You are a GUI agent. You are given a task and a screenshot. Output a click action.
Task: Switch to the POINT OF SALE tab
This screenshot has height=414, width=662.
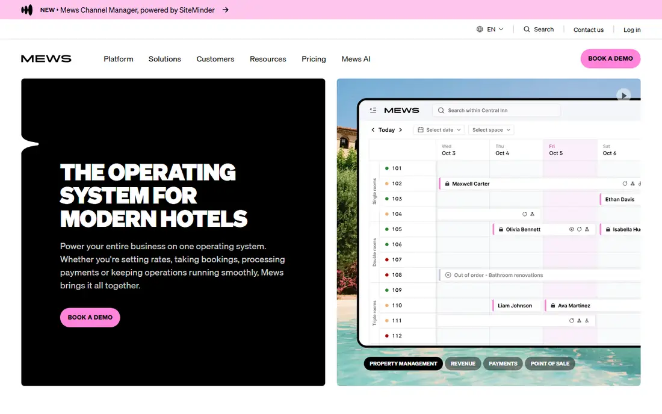(549, 363)
